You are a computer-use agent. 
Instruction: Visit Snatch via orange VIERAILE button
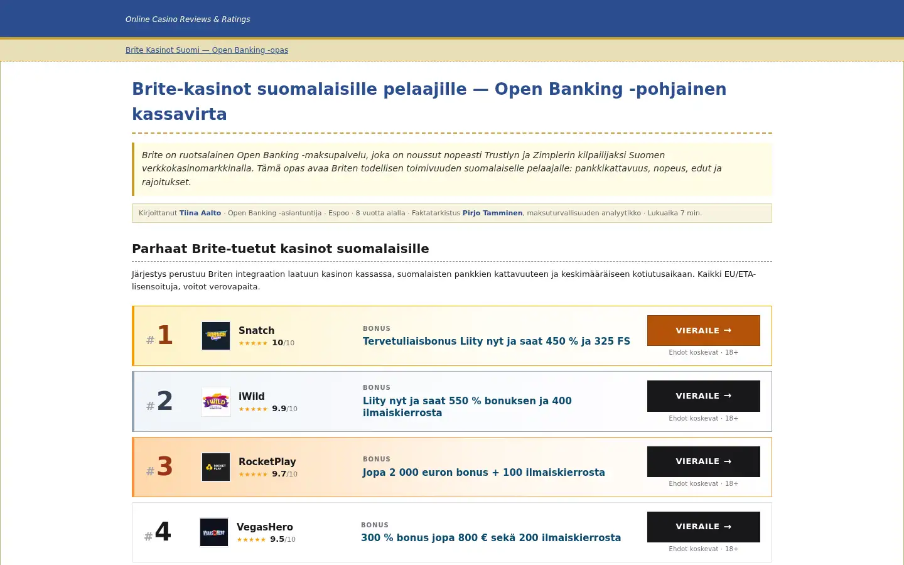tap(704, 330)
